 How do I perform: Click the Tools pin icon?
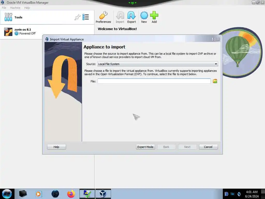point(77,17)
